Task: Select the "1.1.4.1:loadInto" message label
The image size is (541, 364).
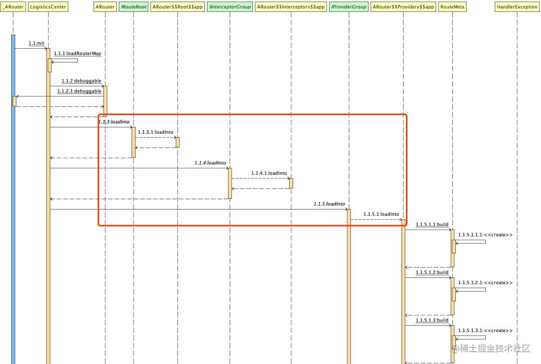Action: (x=269, y=173)
